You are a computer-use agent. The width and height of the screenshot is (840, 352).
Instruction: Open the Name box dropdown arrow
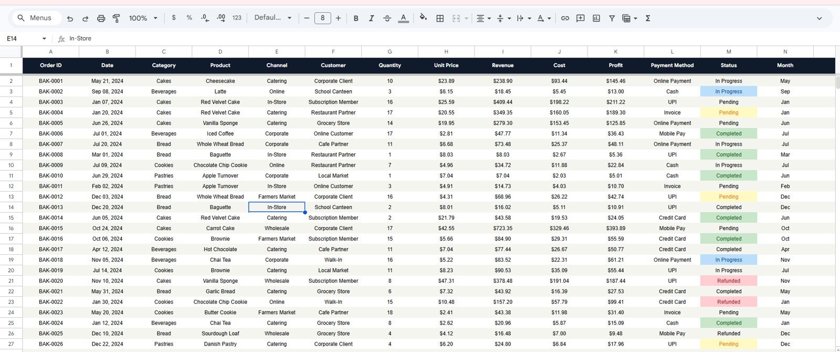pyautogui.click(x=44, y=38)
